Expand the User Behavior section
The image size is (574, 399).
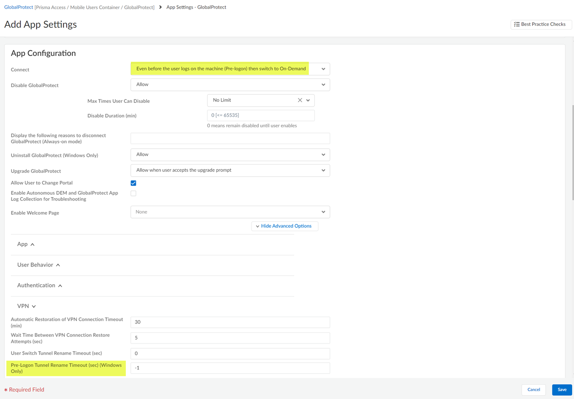point(39,265)
